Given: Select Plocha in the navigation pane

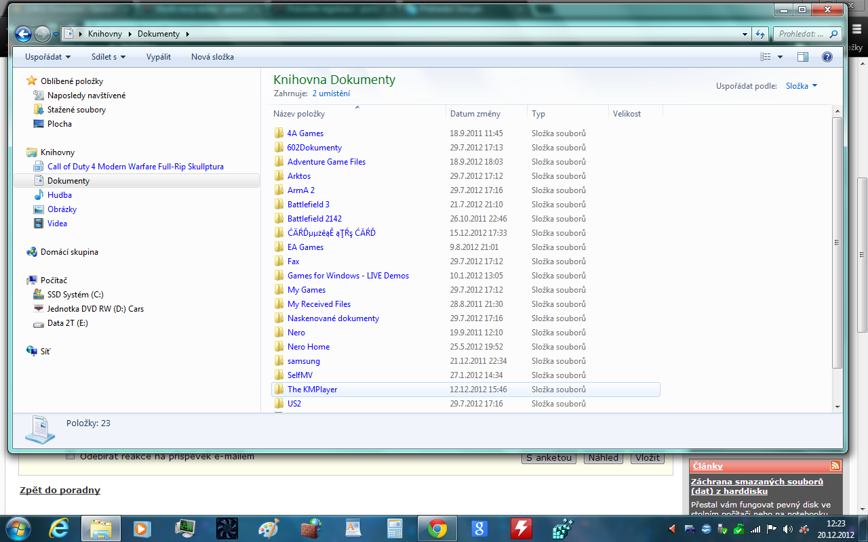Looking at the screenshot, I should tap(60, 124).
